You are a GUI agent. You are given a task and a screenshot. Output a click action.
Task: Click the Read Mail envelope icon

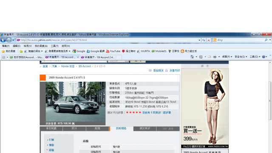[x=210, y=57]
